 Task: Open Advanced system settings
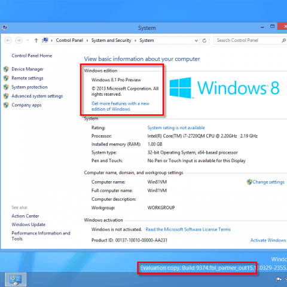(x=37, y=96)
